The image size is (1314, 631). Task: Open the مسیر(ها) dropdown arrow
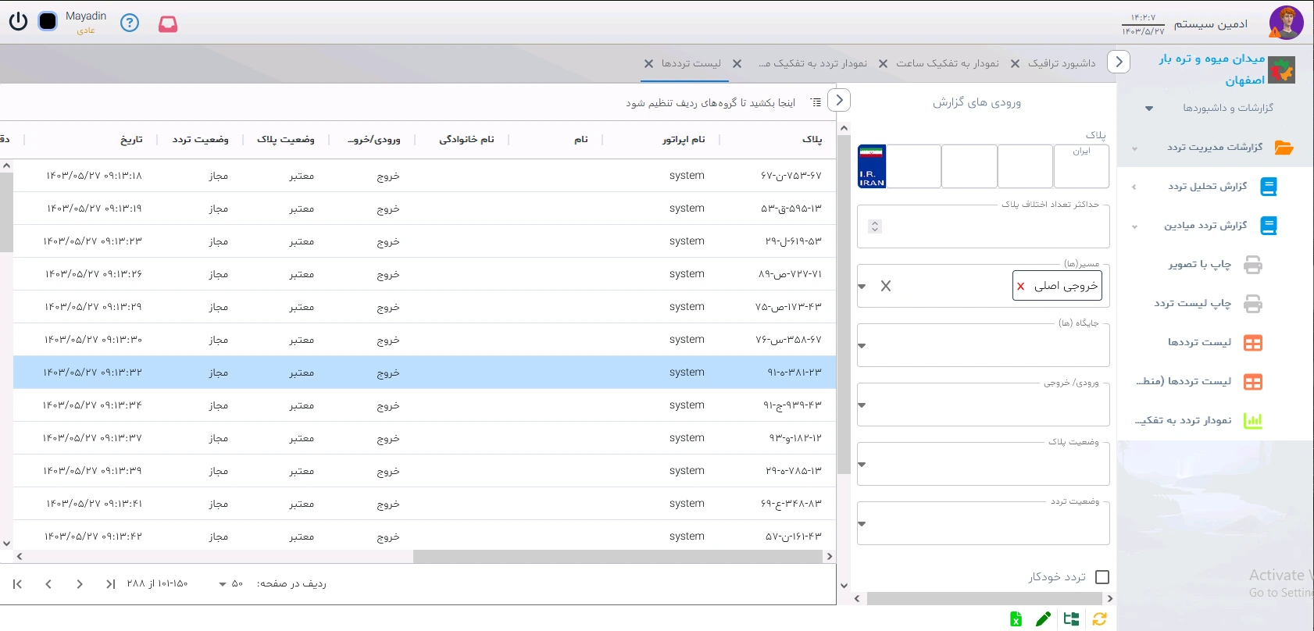click(x=862, y=287)
